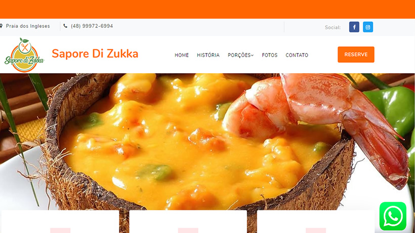Click the orange Reserve button
The width and height of the screenshot is (415, 233).
coord(356,54)
